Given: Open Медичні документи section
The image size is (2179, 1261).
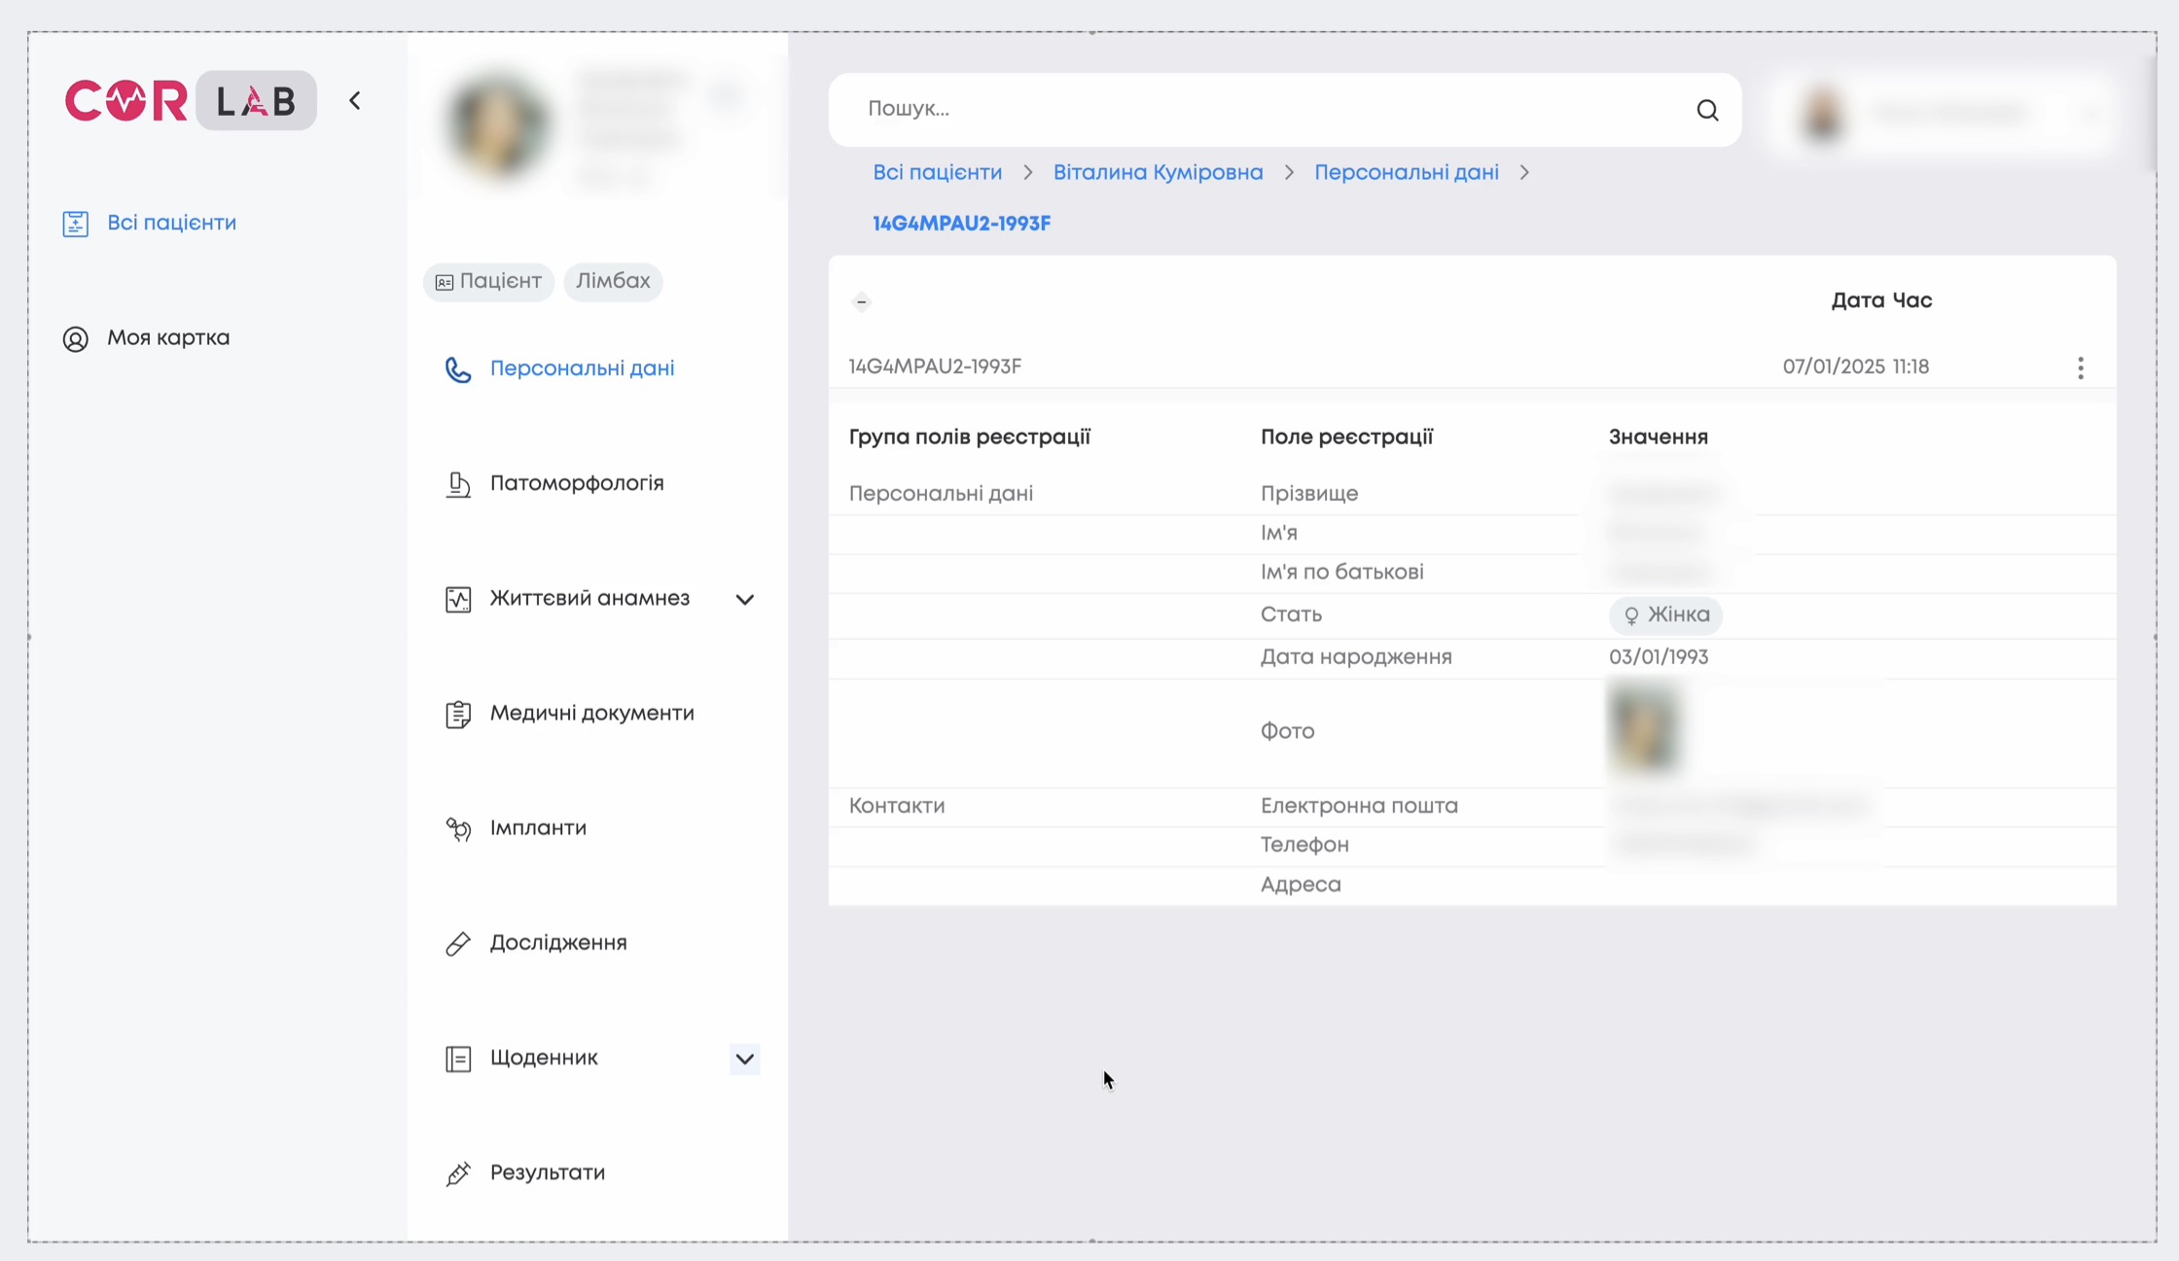Looking at the screenshot, I should 591,713.
